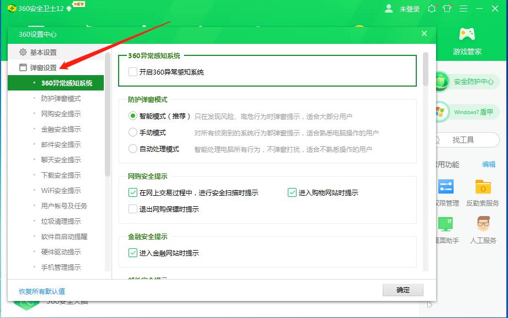Click the 确定 confirm button
The image size is (508, 318).
(x=403, y=290)
